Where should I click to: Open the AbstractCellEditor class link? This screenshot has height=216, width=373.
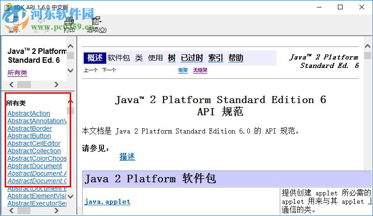34,143
